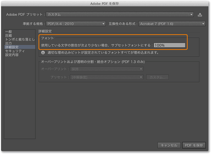Go to トンボと裁ち落とし settings
Viewport: 211px width, 154px height.
[19, 40]
